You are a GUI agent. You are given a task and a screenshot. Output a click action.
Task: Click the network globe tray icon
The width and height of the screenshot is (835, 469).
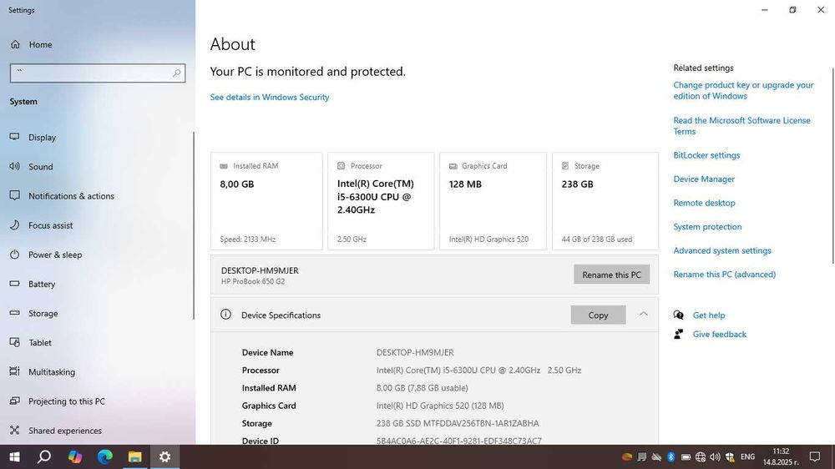(x=701, y=456)
